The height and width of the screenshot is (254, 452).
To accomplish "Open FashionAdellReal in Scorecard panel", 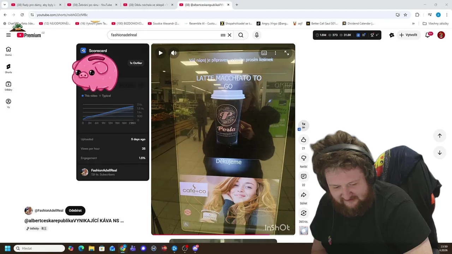I will tap(104, 170).
